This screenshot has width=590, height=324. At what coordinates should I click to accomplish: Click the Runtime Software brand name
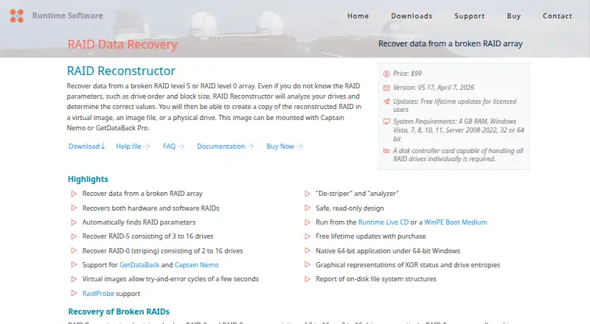tap(67, 15)
